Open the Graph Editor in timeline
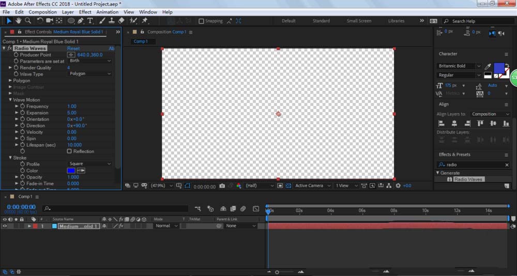Image resolution: width=517 pixels, height=276 pixels. pos(256,208)
